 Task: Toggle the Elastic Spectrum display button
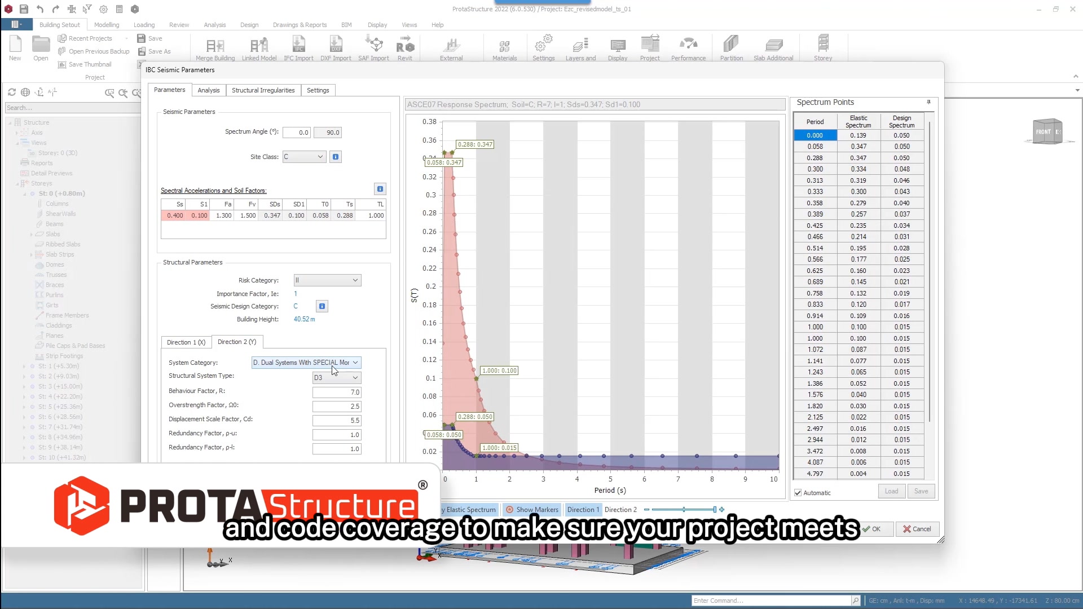pyautogui.click(x=470, y=510)
